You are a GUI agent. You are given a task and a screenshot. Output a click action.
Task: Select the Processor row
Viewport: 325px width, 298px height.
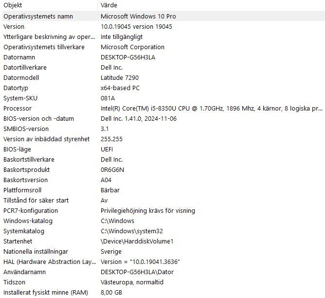coord(18,108)
